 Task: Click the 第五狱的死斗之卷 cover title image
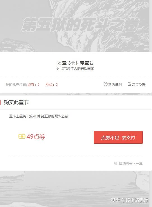pyautogui.click(x=80, y=25)
